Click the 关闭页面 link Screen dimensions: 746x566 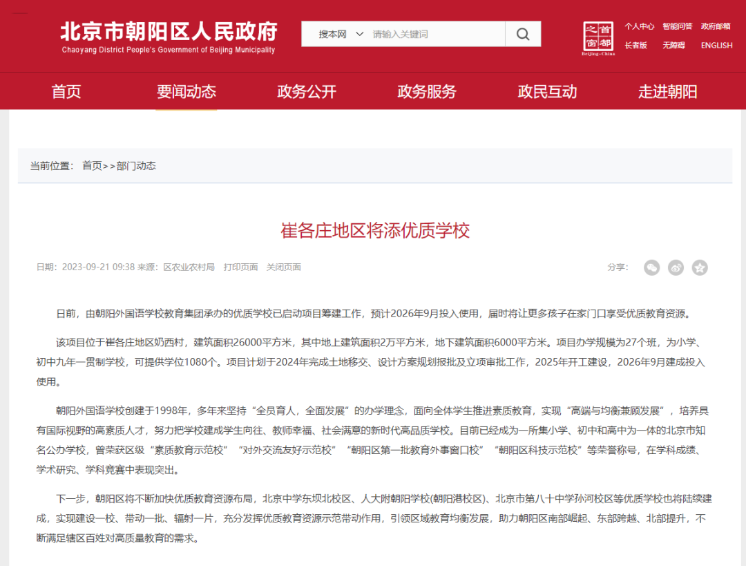pyautogui.click(x=284, y=267)
